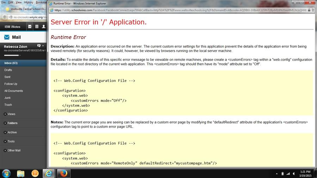Viewport: 317px width, 178px height.
Task: Open Firefox File menu
Action: coord(4,2)
